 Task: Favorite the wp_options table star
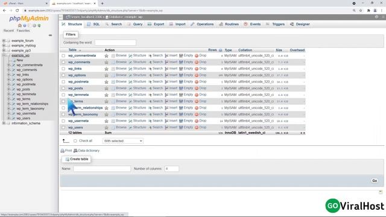tap(106, 75)
